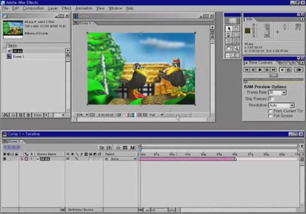The width and height of the screenshot is (306, 214).
Task: Open the Time Controls palette flyout menu arrow
Action: pos(302,63)
